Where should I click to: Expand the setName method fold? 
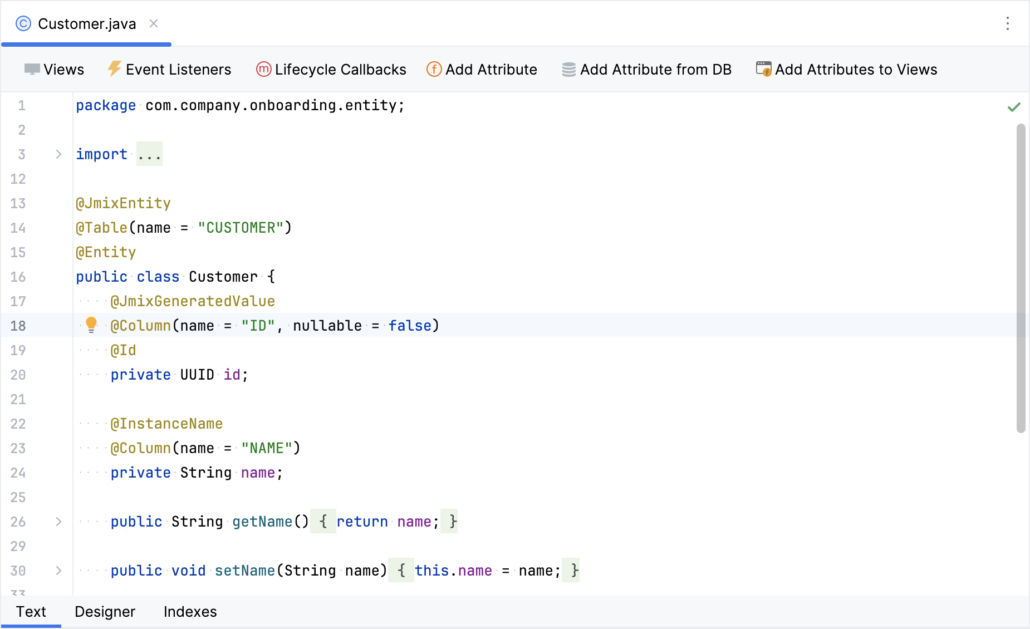tap(58, 571)
